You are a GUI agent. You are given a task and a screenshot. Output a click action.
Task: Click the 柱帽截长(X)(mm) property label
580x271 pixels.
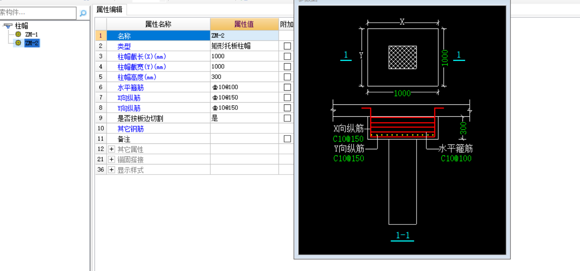tap(142, 56)
